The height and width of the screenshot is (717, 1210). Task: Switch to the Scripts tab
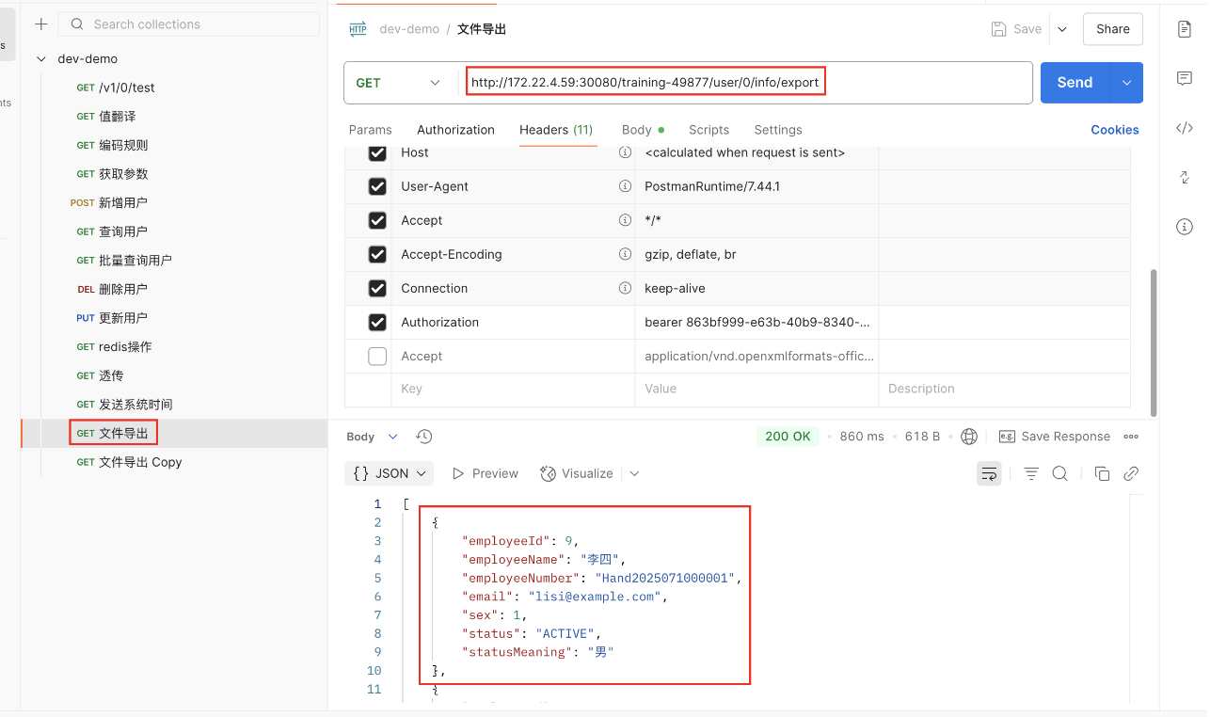click(x=708, y=130)
